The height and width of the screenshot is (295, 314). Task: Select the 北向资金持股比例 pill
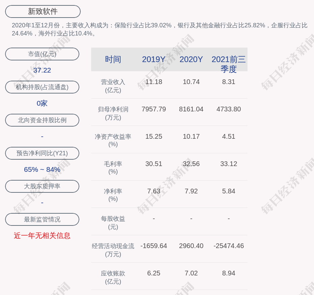(x=42, y=120)
